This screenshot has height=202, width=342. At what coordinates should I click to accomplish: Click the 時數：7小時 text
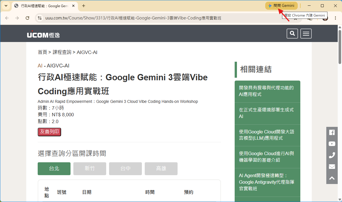51,108
